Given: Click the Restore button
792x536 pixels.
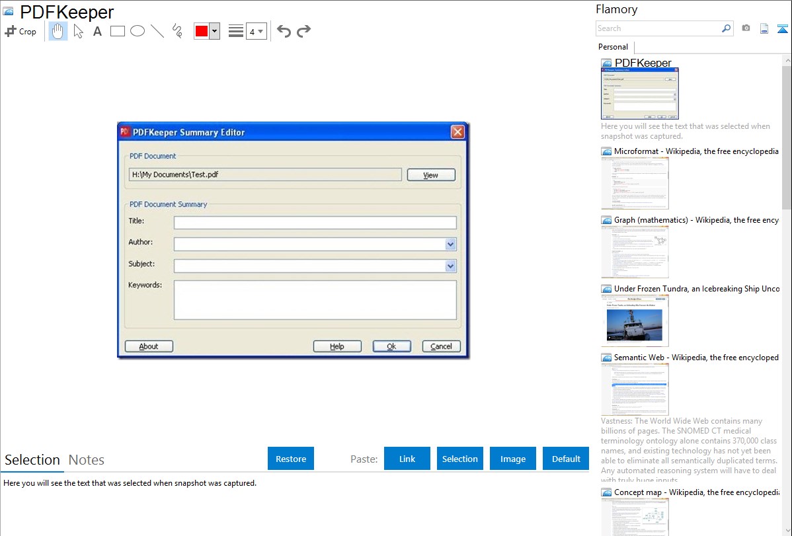Looking at the screenshot, I should click(x=291, y=459).
